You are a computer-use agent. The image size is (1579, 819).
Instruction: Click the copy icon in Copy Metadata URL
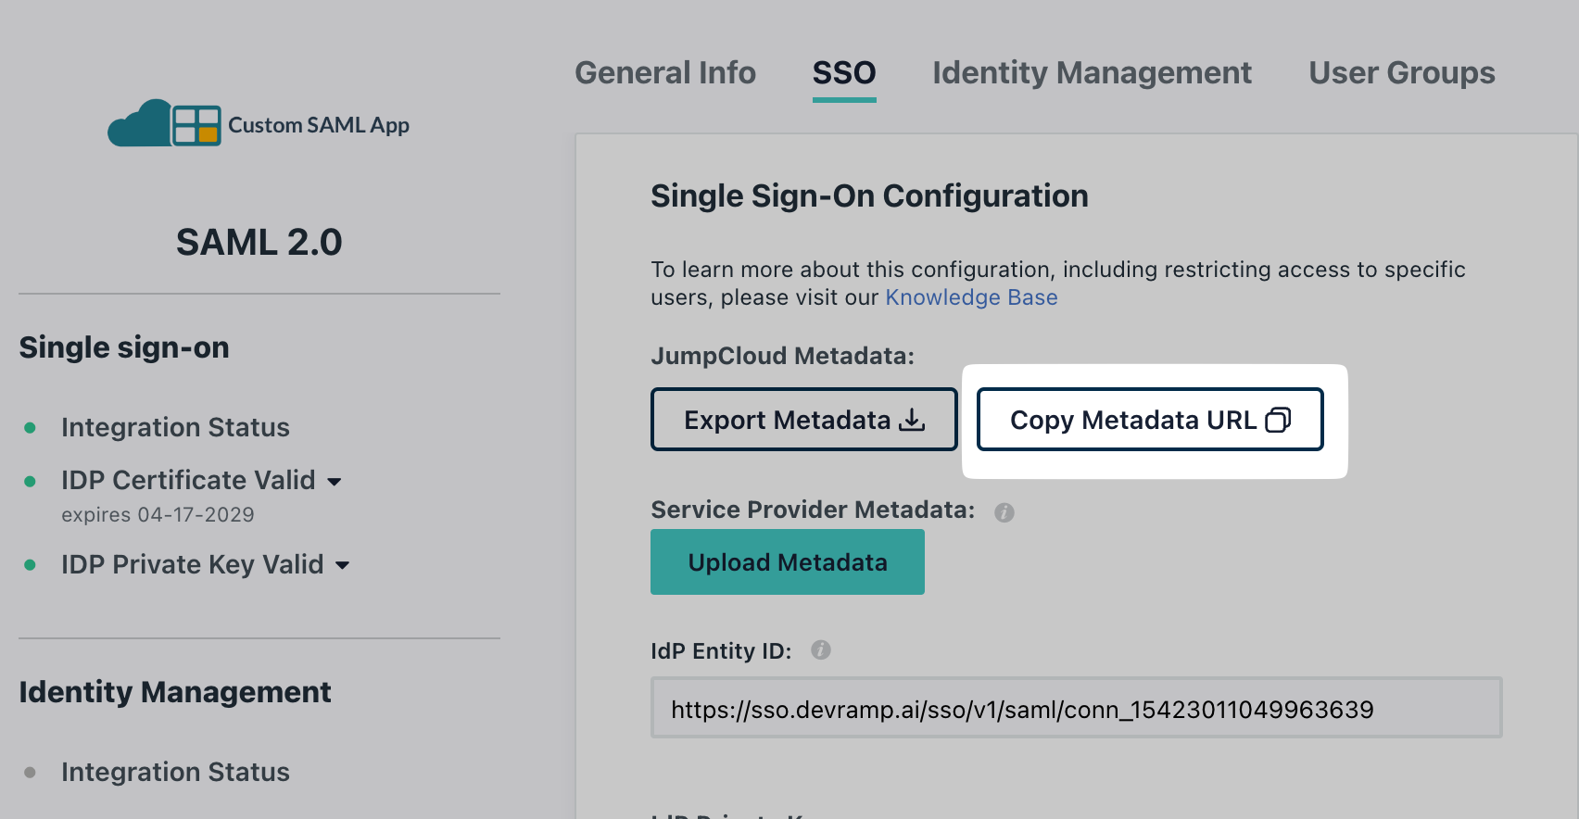coord(1278,420)
